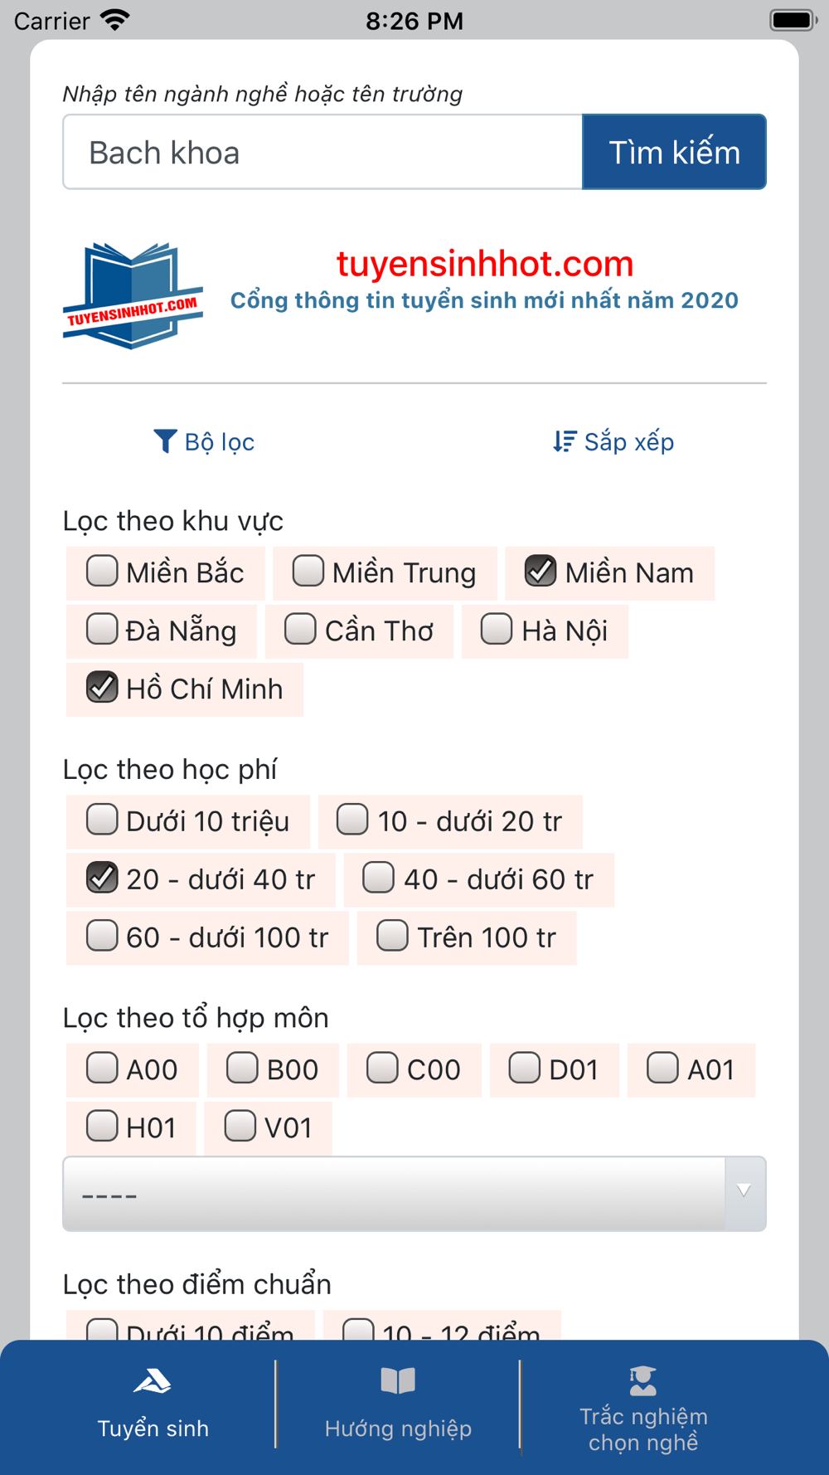Image resolution: width=829 pixels, height=1475 pixels.
Task: Switch to the Hướng nghiệp tab
Action: [x=398, y=1408]
